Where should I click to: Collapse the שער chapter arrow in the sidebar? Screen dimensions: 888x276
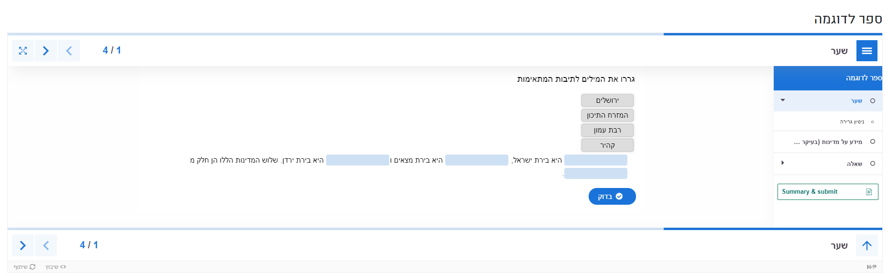(783, 100)
